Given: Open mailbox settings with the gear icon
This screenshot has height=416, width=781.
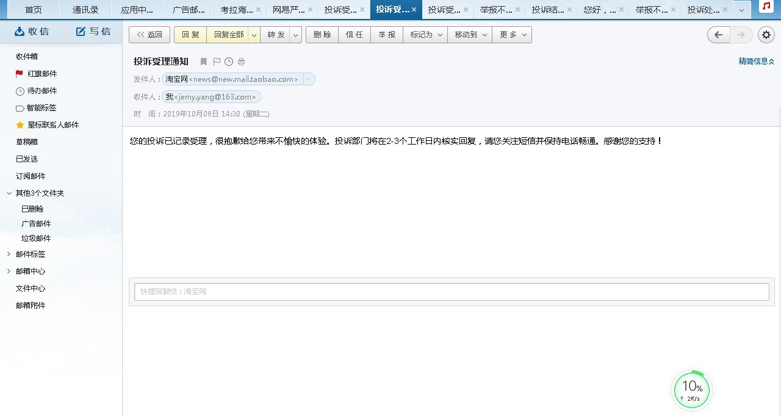Looking at the screenshot, I should tap(766, 35).
